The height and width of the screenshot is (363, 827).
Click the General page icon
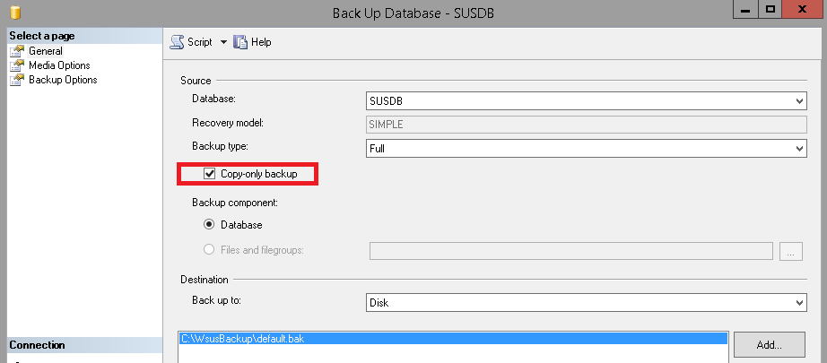coord(17,51)
